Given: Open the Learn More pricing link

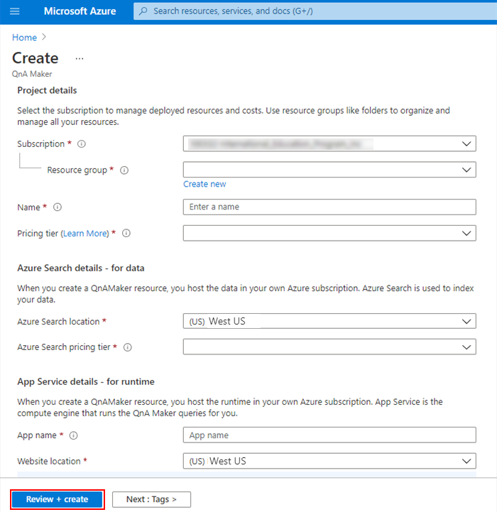Looking at the screenshot, I should pos(85,234).
